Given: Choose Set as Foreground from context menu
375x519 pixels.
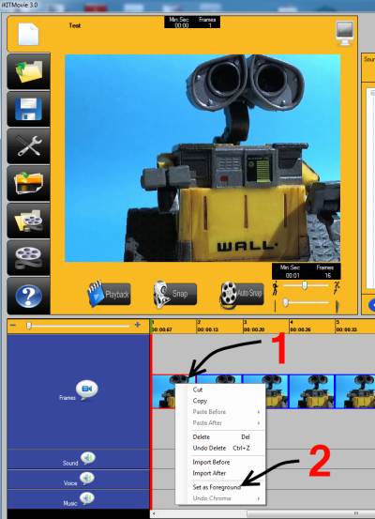Looking at the screenshot, I should point(217,487).
